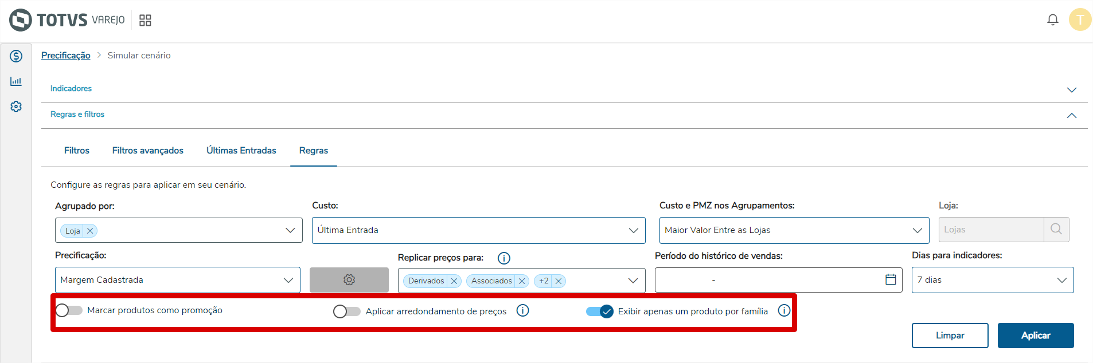Open the apps grid menu icon
The height and width of the screenshot is (363, 1093).
[x=145, y=21]
